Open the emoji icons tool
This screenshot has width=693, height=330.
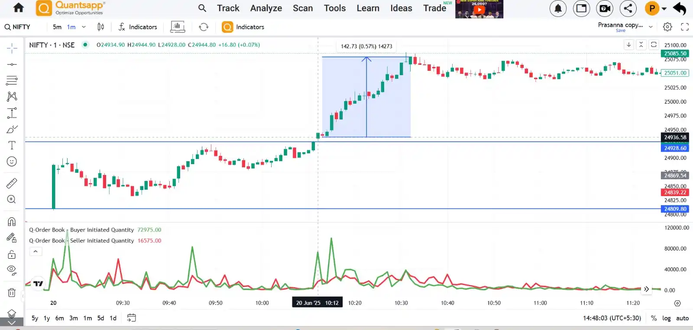click(12, 162)
